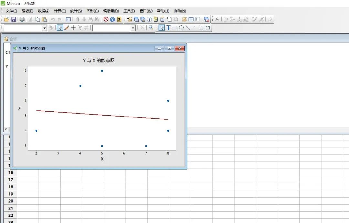Open the 文件(F) menu
Viewport: 349px width, 223px height.
(x=11, y=11)
